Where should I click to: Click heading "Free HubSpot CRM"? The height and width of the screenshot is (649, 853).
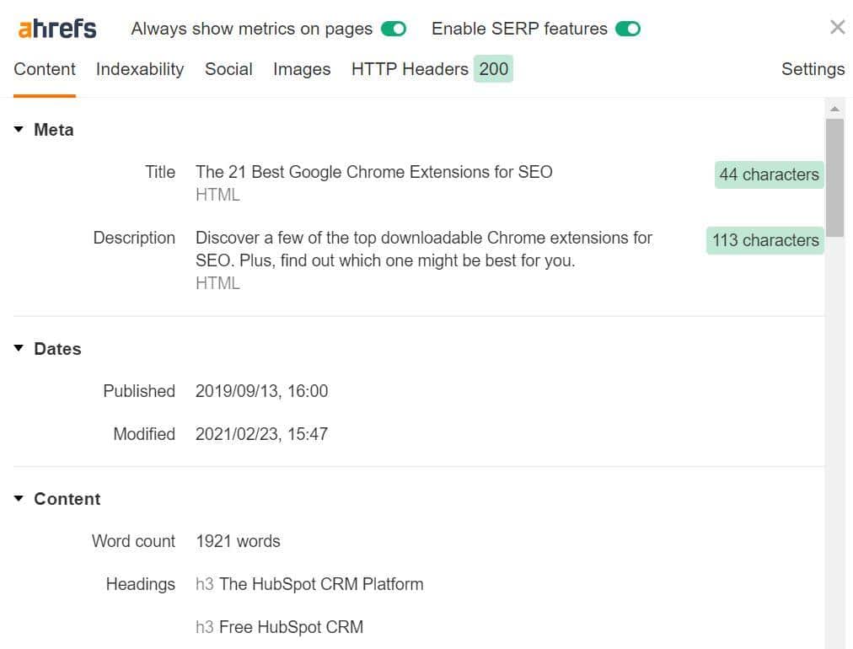tap(291, 627)
